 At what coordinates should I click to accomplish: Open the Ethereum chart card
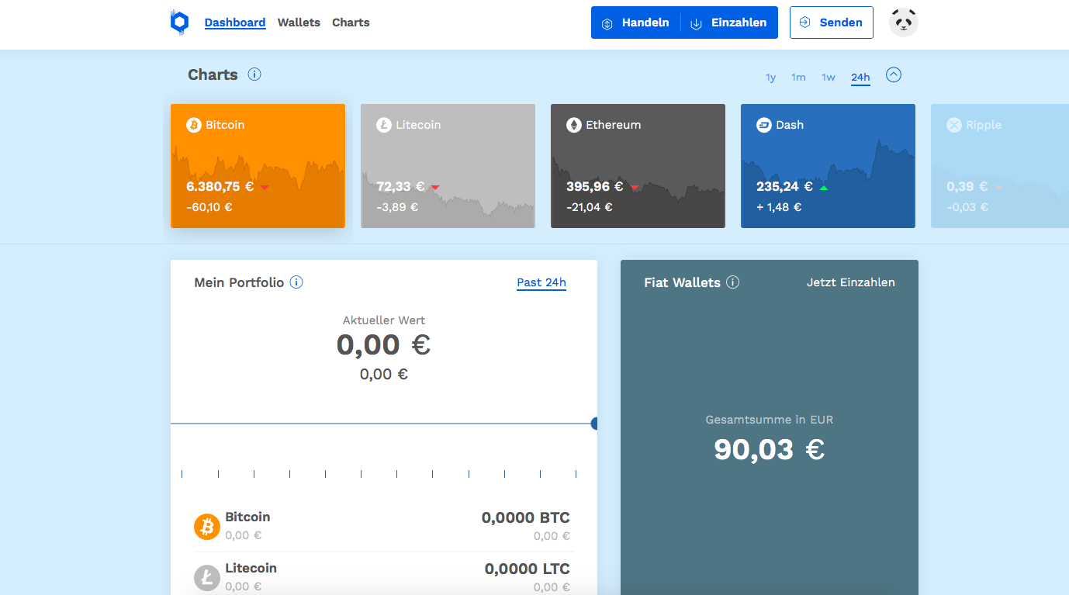coord(638,166)
